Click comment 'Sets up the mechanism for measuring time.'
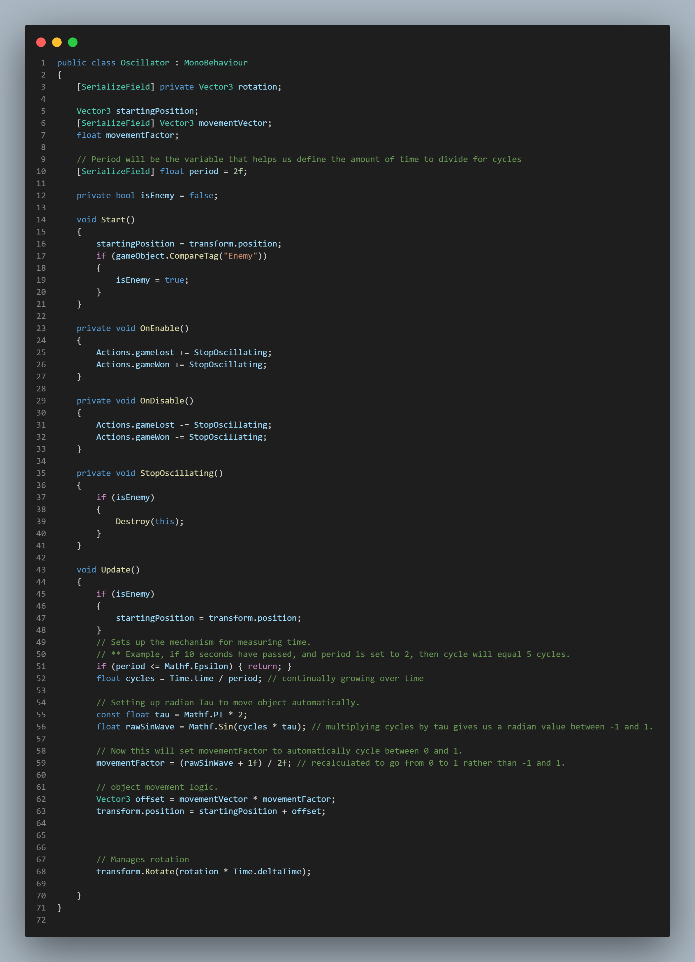The image size is (695, 962). pos(204,642)
